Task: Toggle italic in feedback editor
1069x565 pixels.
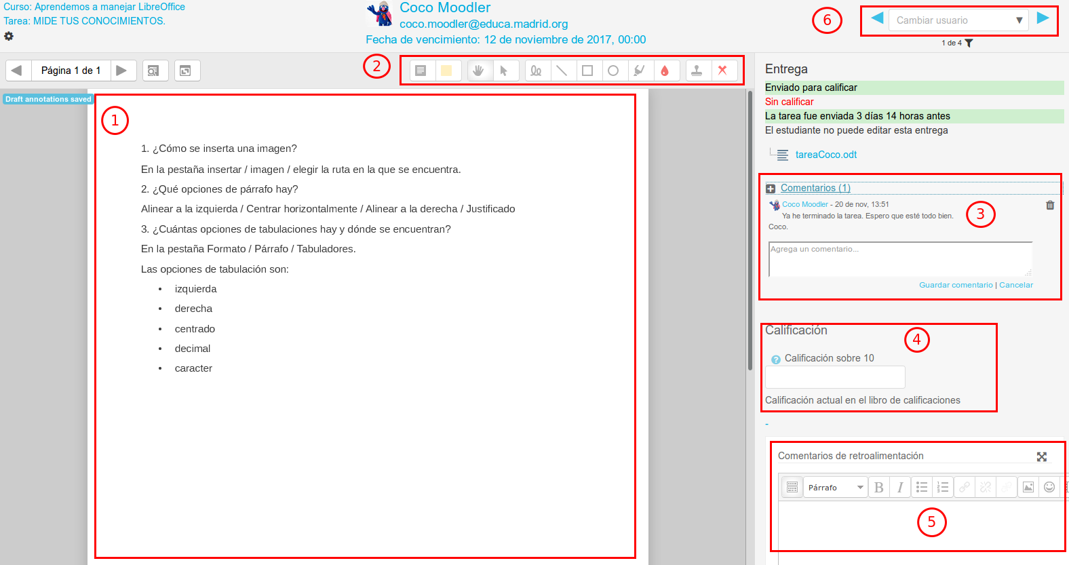Action: 900,487
